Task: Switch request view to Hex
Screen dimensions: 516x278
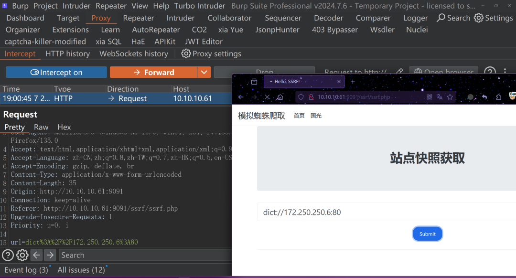Action: (64, 127)
